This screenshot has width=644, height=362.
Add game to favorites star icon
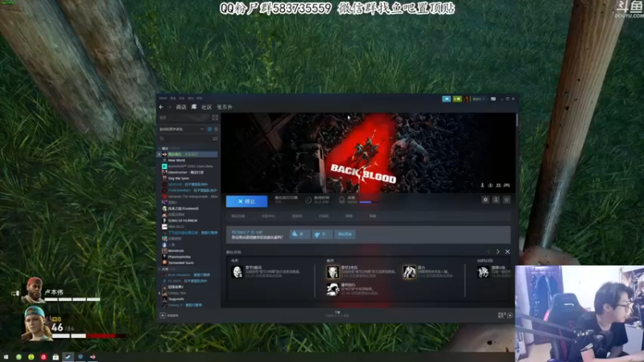(x=507, y=200)
